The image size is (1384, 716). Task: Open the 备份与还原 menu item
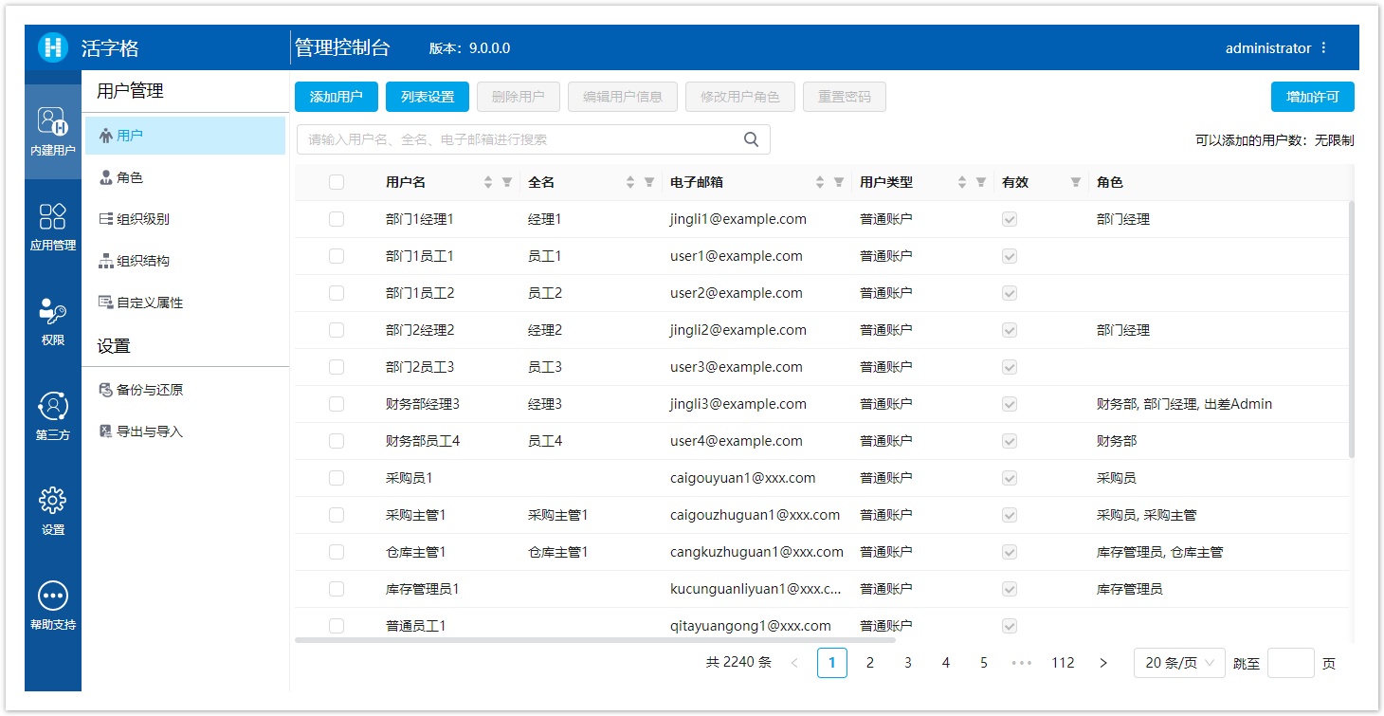pyautogui.click(x=185, y=390)
